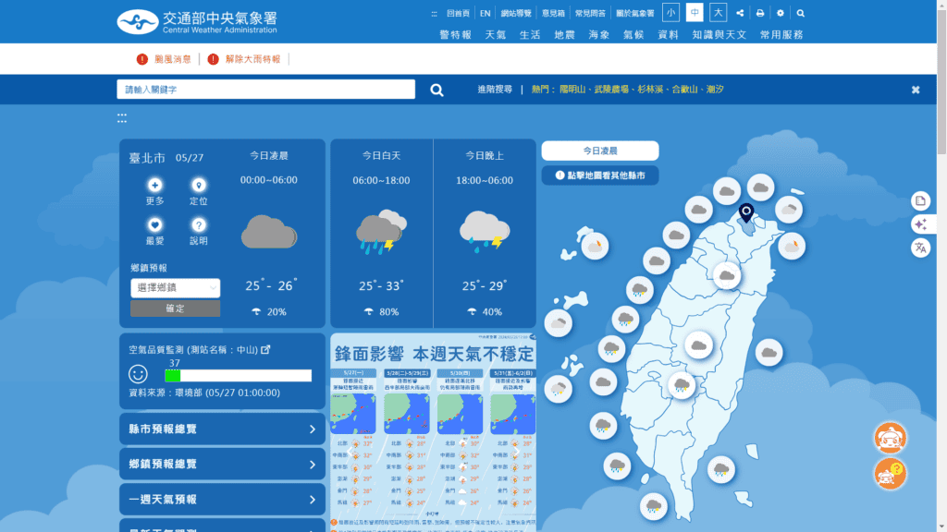This screenshot has width=947, height=532.
Task: Open the Central Weather Administration logo home
Action: tap(197, 22)
